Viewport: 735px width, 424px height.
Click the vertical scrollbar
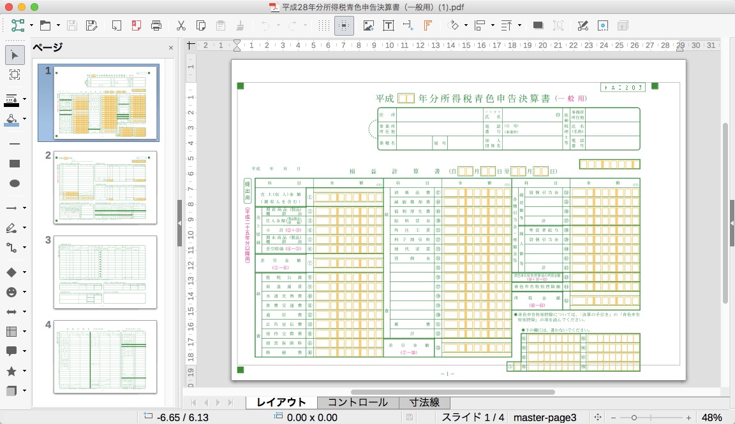point(725,213)
